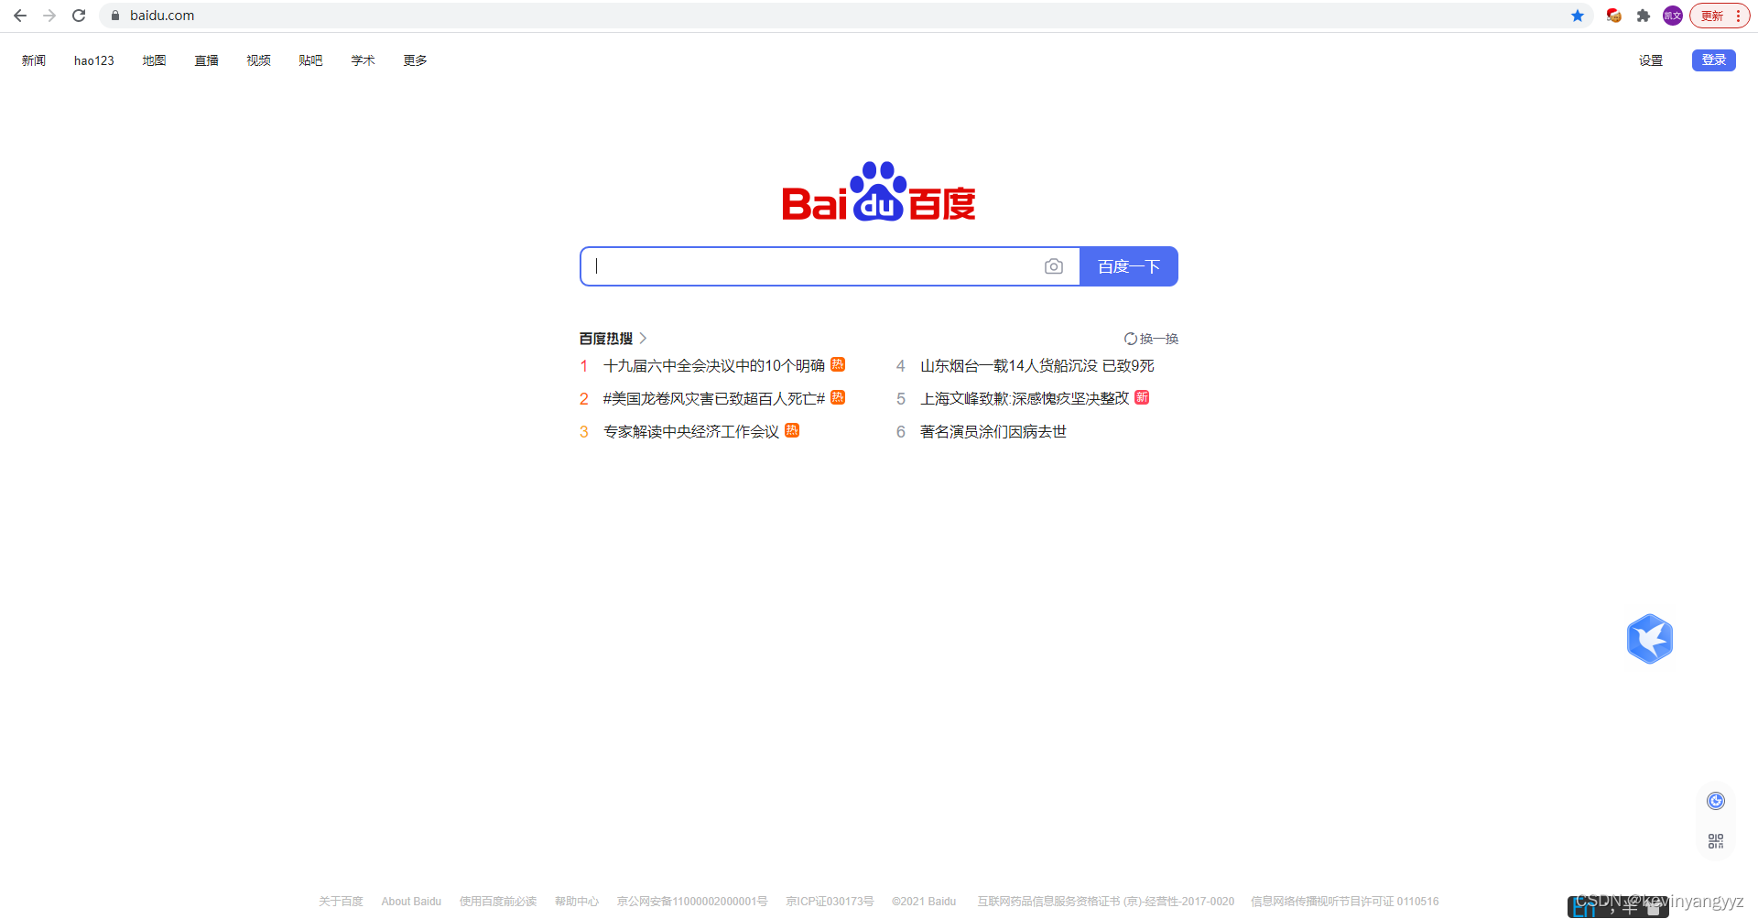
Task: Click the 新 badge on item 5
Action: [x=1142, y=397]
